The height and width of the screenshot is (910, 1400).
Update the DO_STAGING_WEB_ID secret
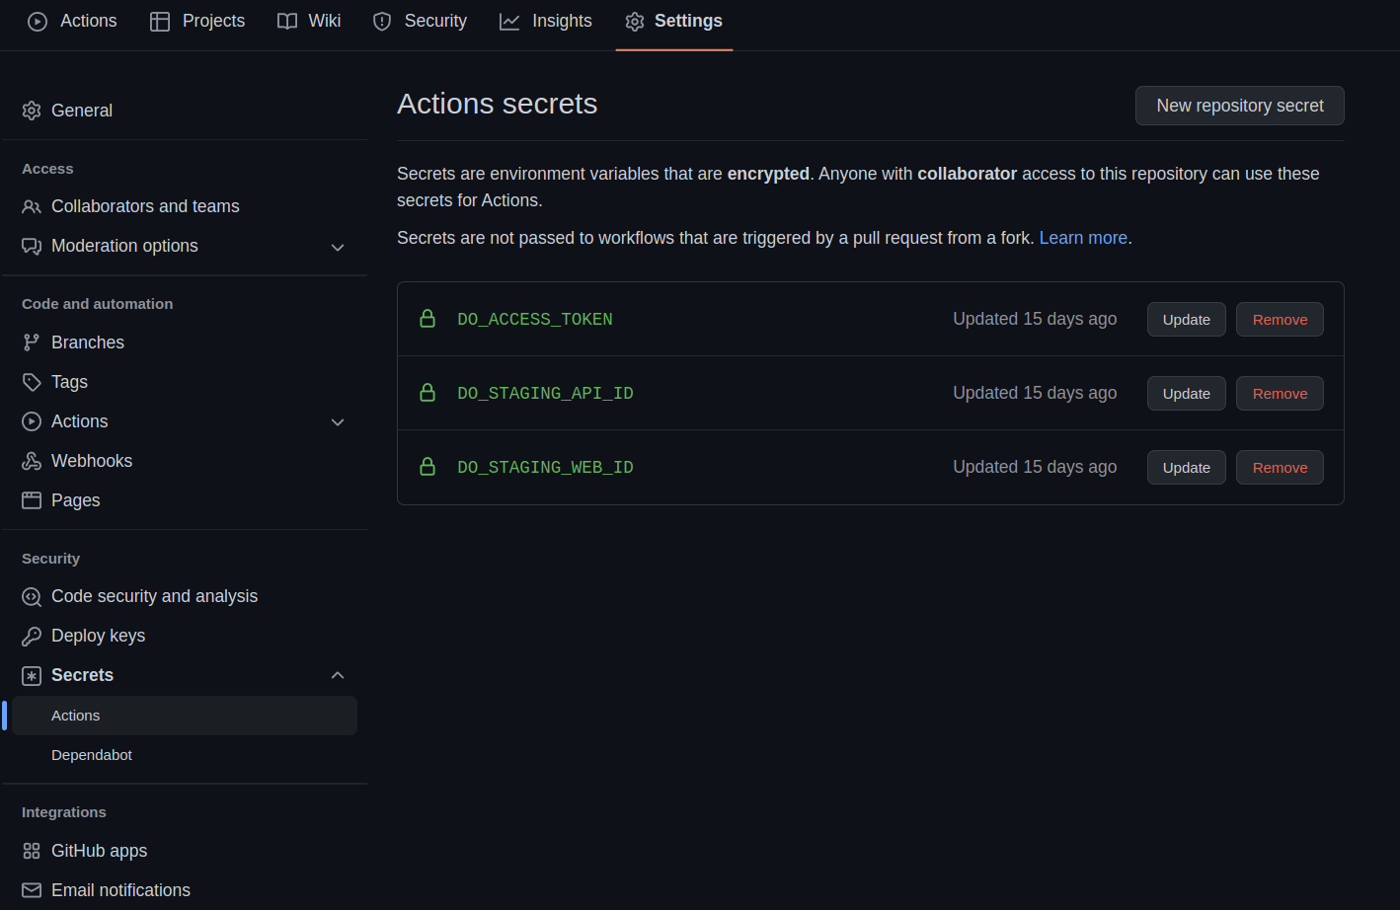coord(1186,467)
